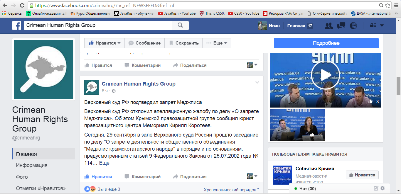401x194 pixels.
Task: Comment on the Верховный суд post
Action: [x=142, y=177]
